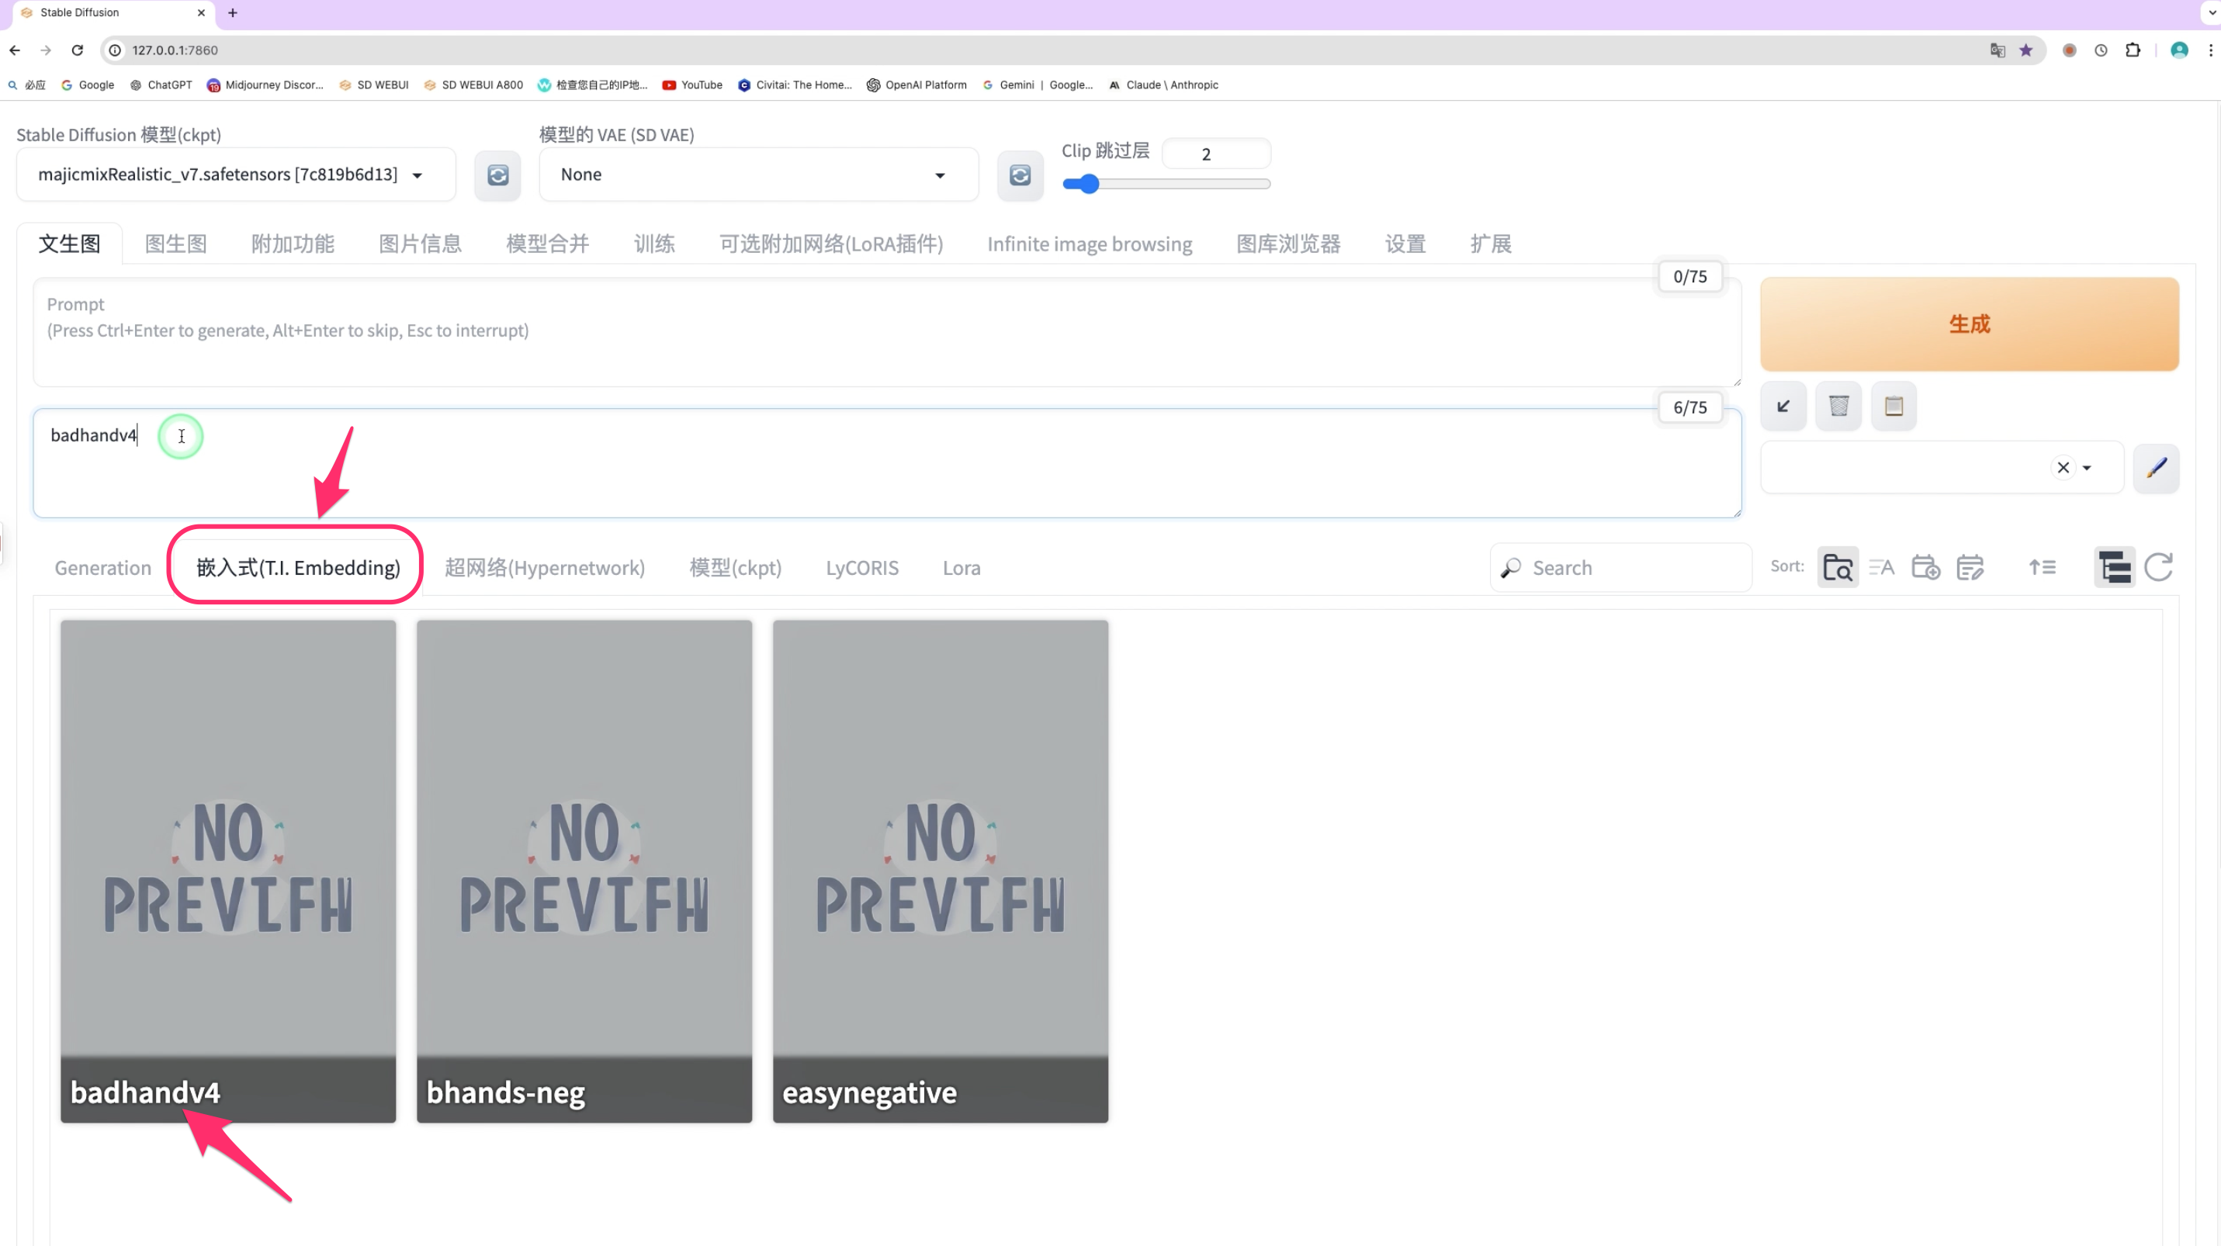
Task: Click the Clip skip number field
Action: click(x=1216, y=154)
